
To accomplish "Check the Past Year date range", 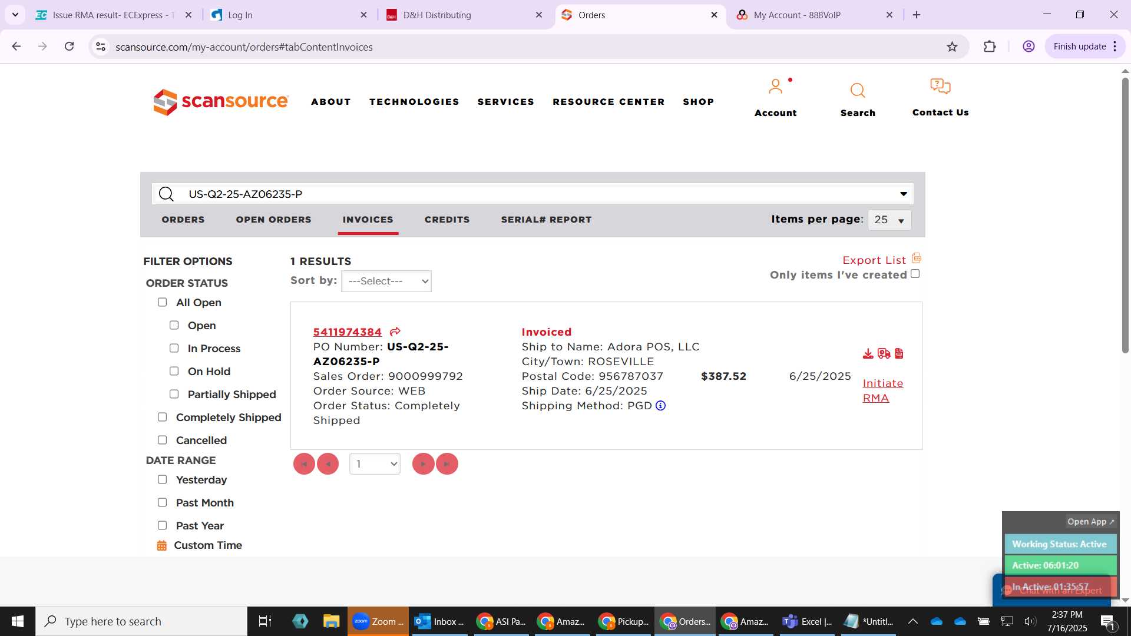I will tap(163, 526).
